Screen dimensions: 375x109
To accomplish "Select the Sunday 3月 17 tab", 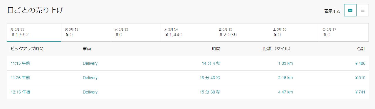I will tap(344, 32).
